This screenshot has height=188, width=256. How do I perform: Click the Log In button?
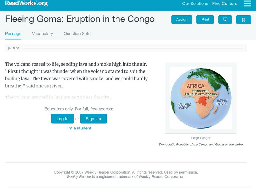click(x=62, y=119)
